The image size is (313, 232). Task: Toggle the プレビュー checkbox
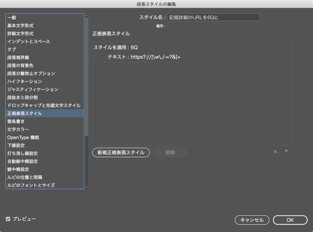[x=8, y=219]
